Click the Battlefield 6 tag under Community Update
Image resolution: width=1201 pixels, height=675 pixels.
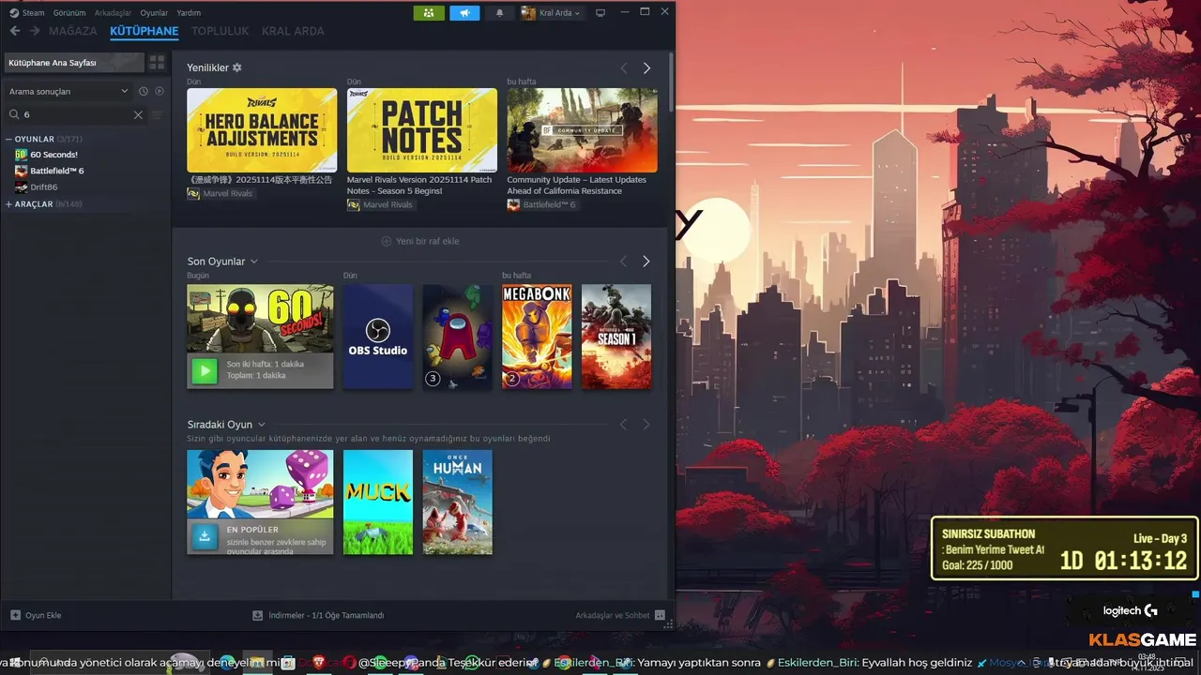[541, 204]
